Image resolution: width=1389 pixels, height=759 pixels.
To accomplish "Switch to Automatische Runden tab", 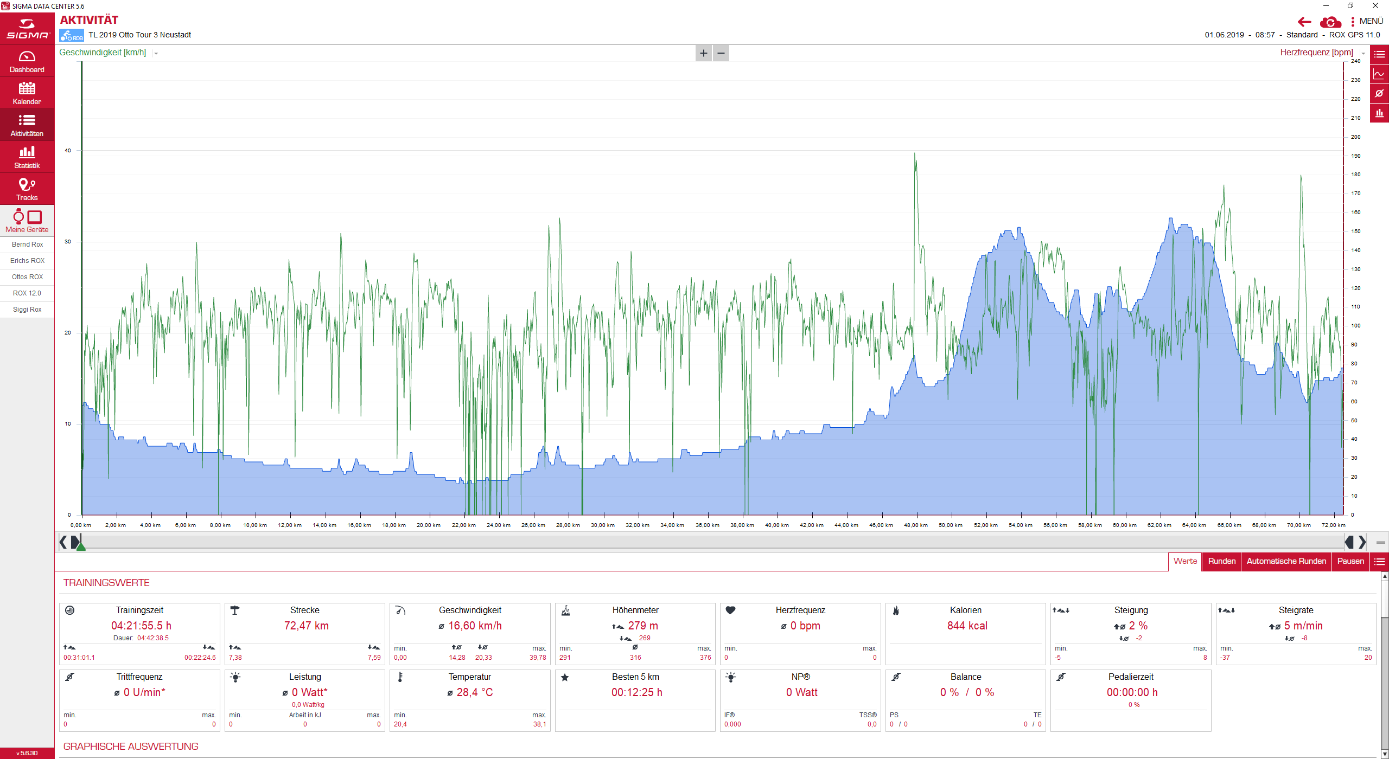I will pos(1286,561).
